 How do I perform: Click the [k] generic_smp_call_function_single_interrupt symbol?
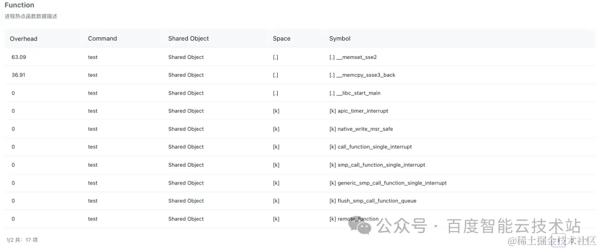(x=388, y=183)
